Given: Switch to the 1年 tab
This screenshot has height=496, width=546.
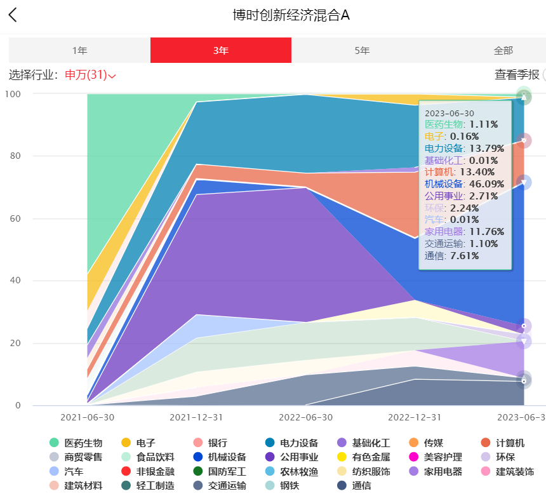Looking at the screenshot, I should 80,51.
